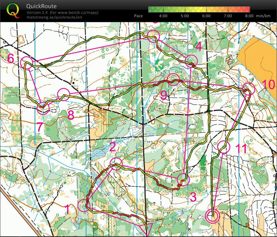The height and width of the screenshot is (237, 277).
Task: Select the control 11 circle
Action: tap(224, 147)
